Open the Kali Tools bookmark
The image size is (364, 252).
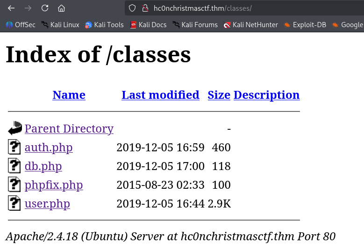tap(104, 25)
